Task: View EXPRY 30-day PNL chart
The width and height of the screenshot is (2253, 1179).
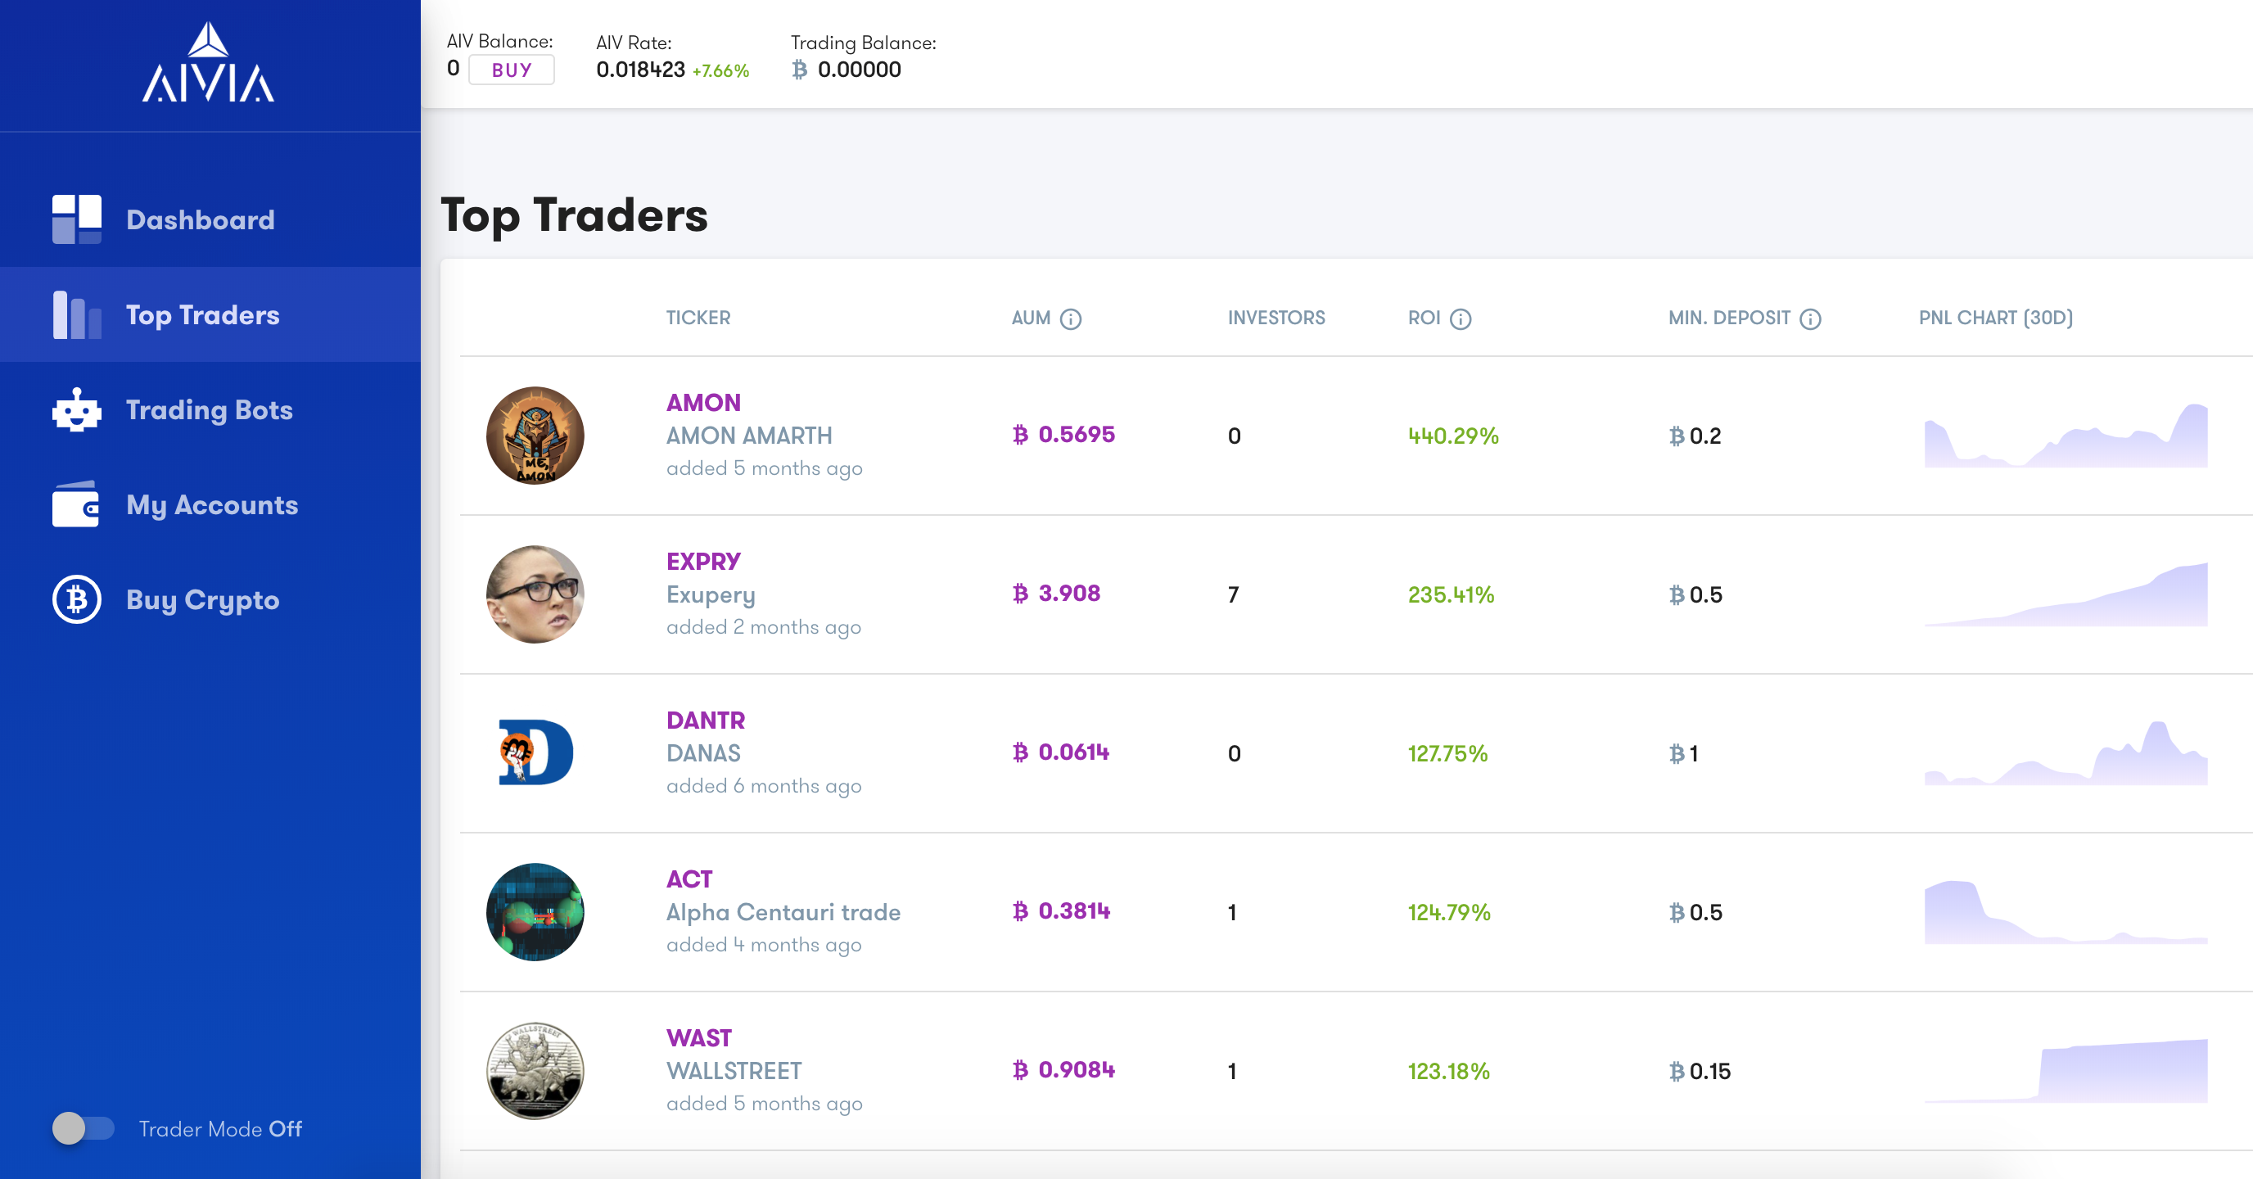Action: 2066,594
